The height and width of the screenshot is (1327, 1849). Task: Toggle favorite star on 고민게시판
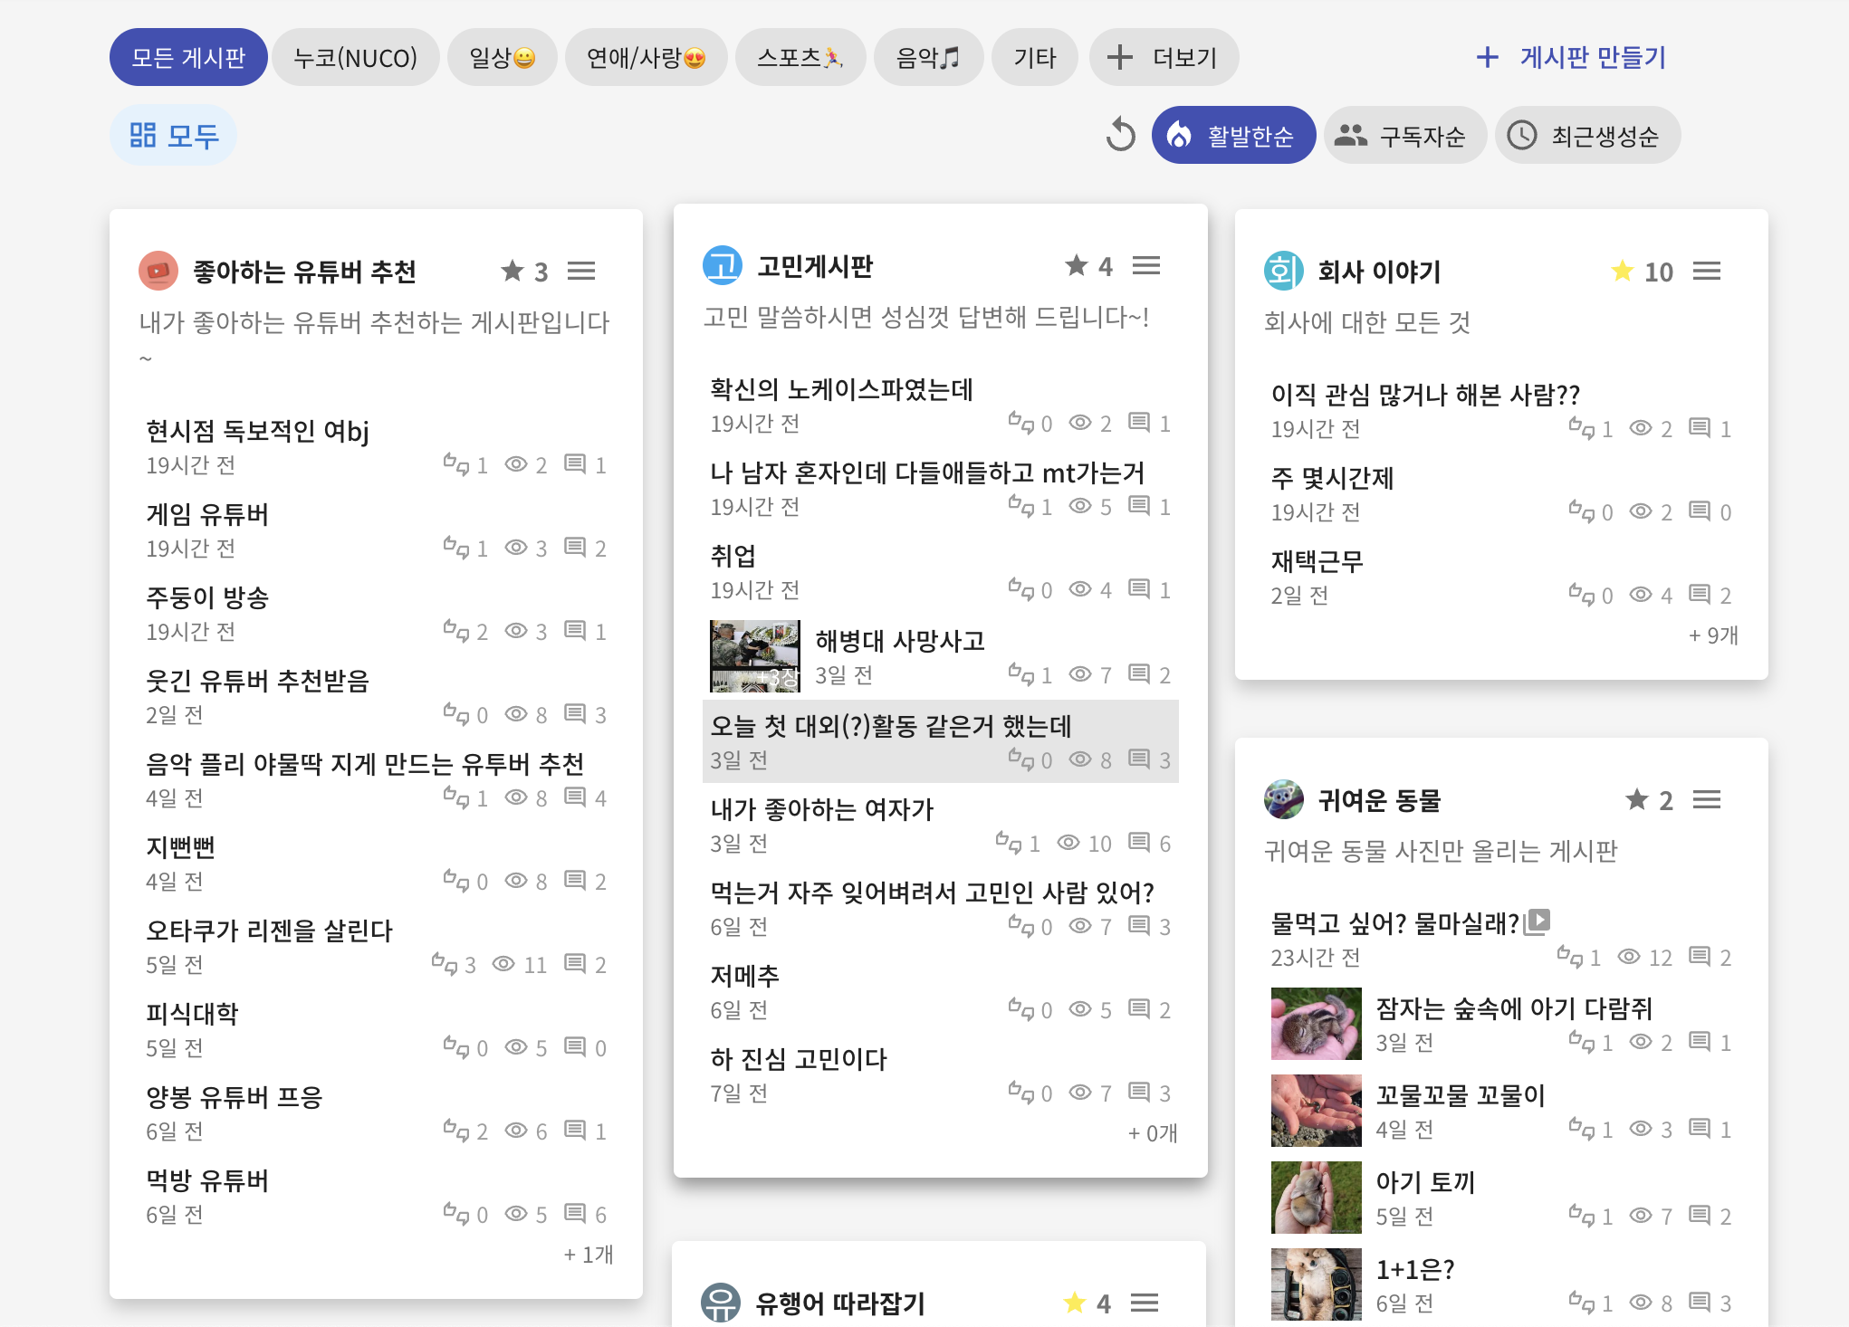[1076, 266]
